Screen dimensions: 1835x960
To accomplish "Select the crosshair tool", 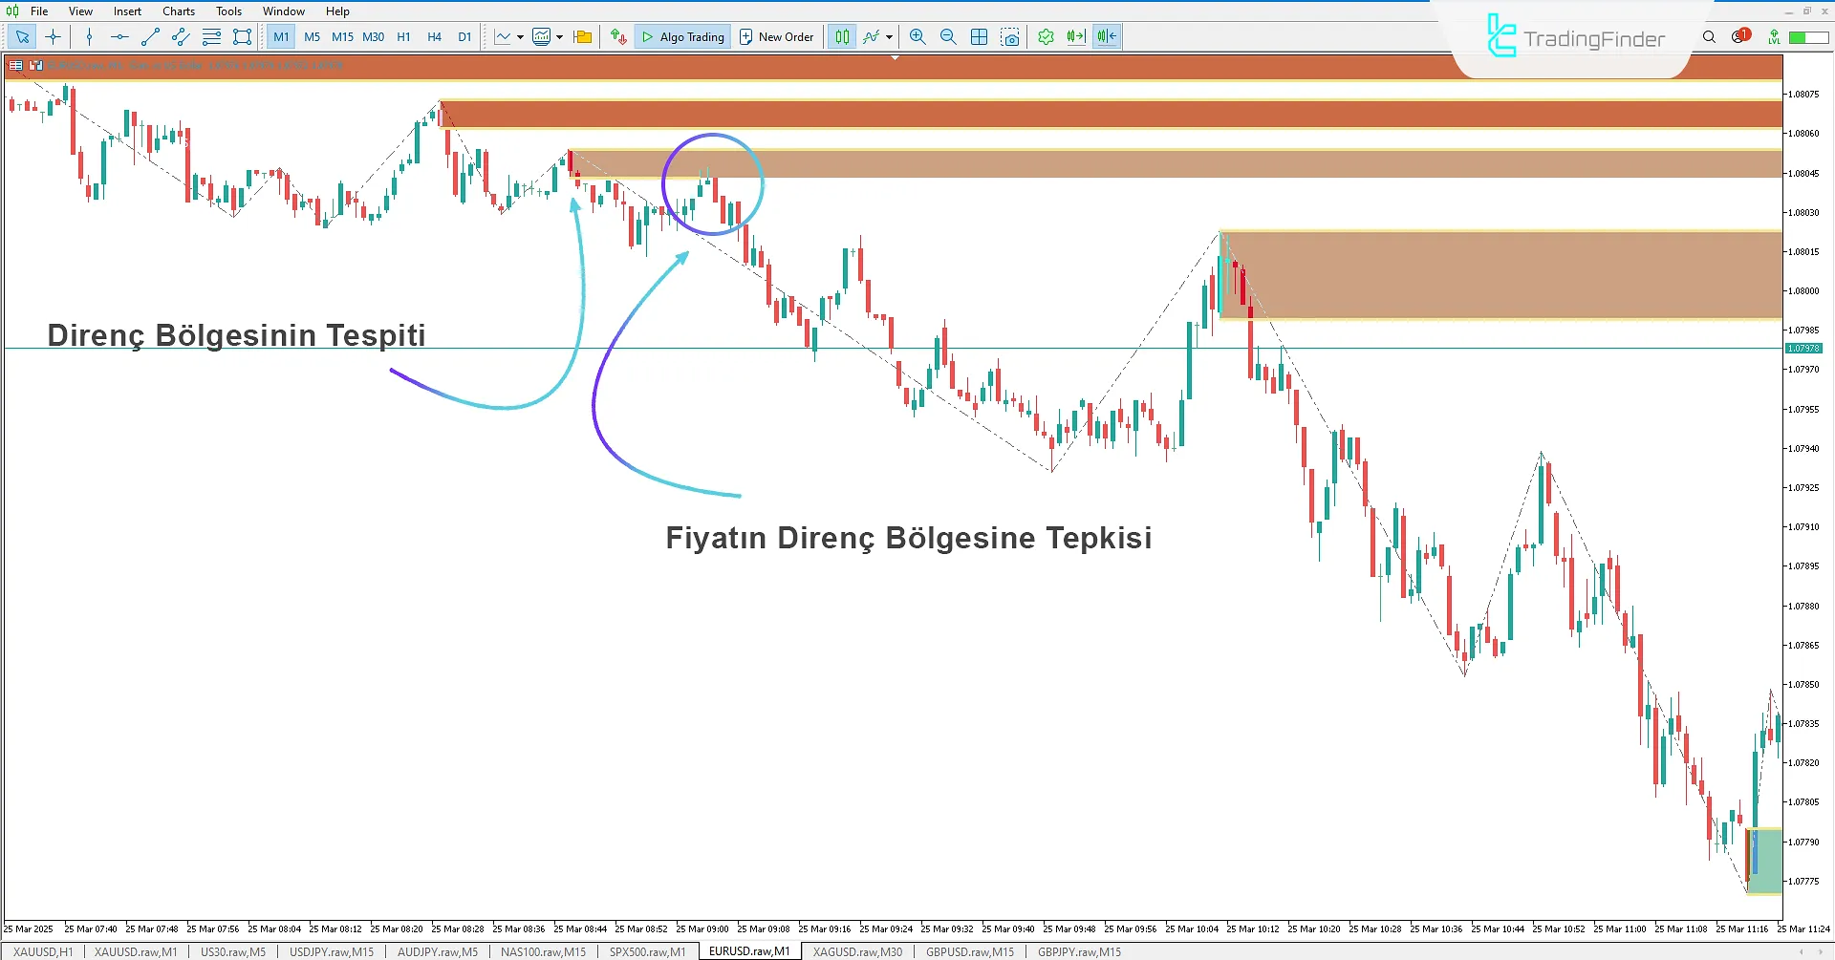I will (53, 37).
